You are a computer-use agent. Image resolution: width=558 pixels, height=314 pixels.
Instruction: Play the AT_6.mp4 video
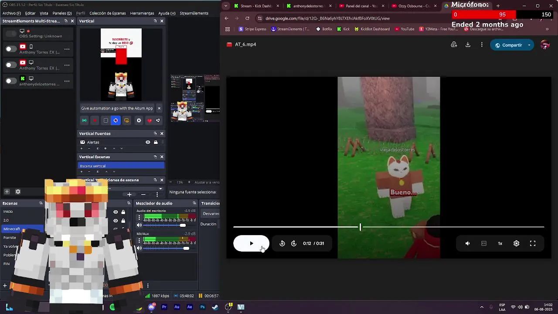coord(251,243)
